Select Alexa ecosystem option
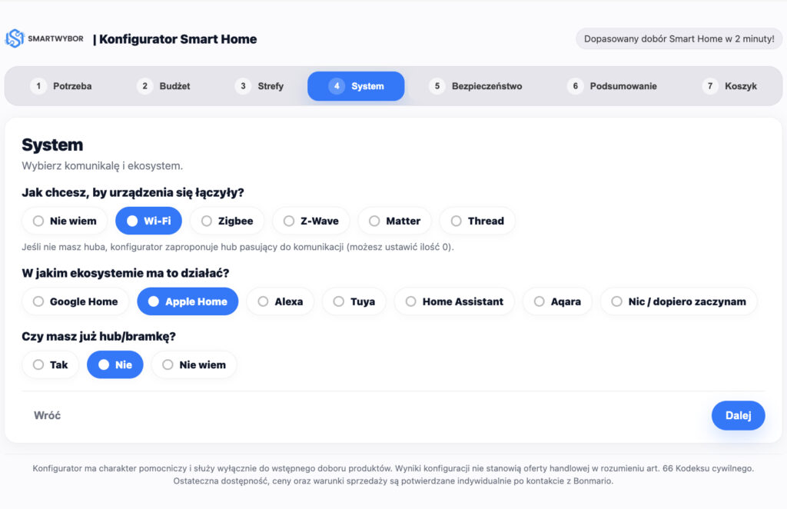Image resolution: width=787 pixels, height=509 pixels. pos(280,301)
